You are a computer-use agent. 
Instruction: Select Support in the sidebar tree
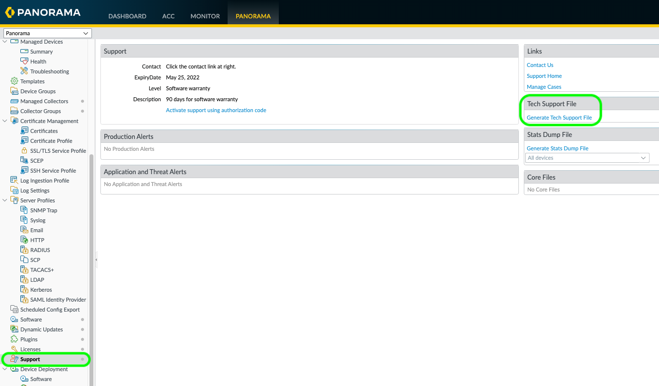point(30,359)
